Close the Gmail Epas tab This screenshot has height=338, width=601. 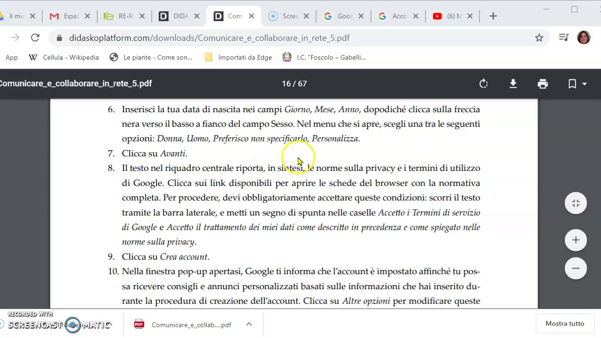pyautogui.click(x=87, y=16)
